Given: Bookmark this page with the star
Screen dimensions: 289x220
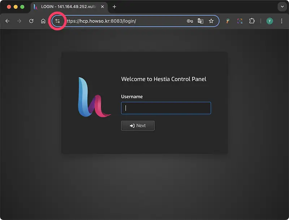Looking at the screenshot, I should click(211, 21).
